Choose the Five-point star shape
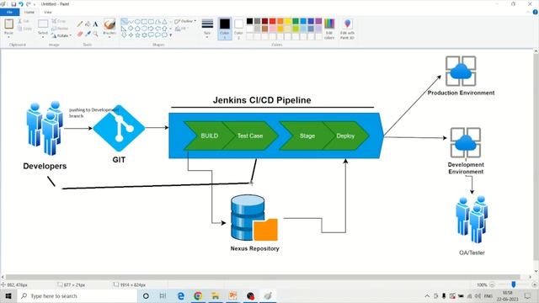 pyautogui.click(x=137, y=35)
